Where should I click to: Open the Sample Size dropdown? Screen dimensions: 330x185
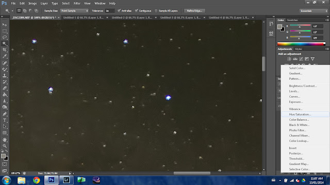(x=74, y=11)
